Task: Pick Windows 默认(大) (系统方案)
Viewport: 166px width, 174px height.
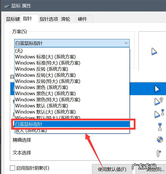Action: pos(72,112)
